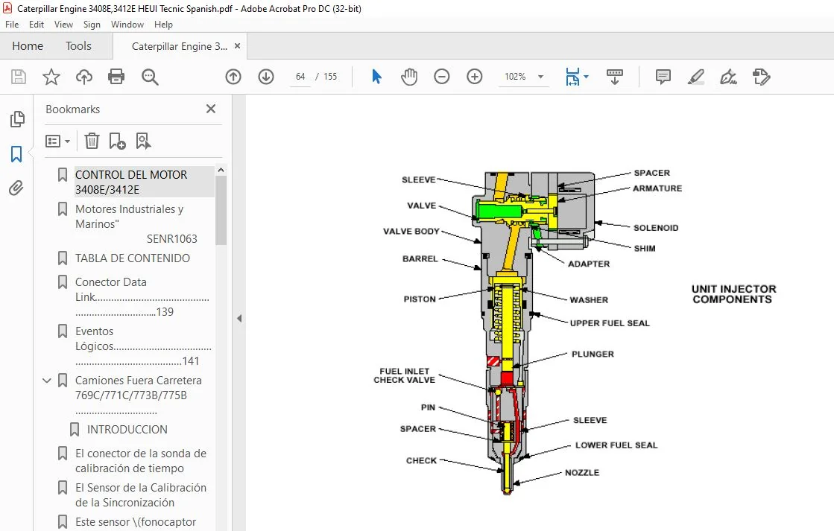Viewport: 834px width, 531px height.
Task: Open the INTRODUCCION bookmark
Action: tap(127, 430)
